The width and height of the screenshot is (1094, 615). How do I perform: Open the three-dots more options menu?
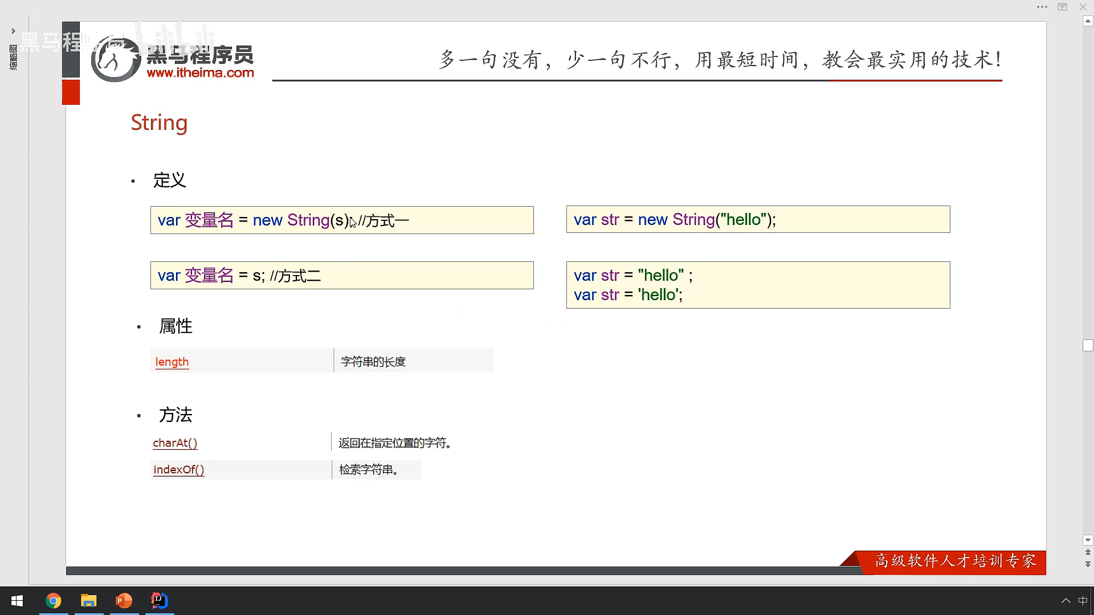[1042, 7]
